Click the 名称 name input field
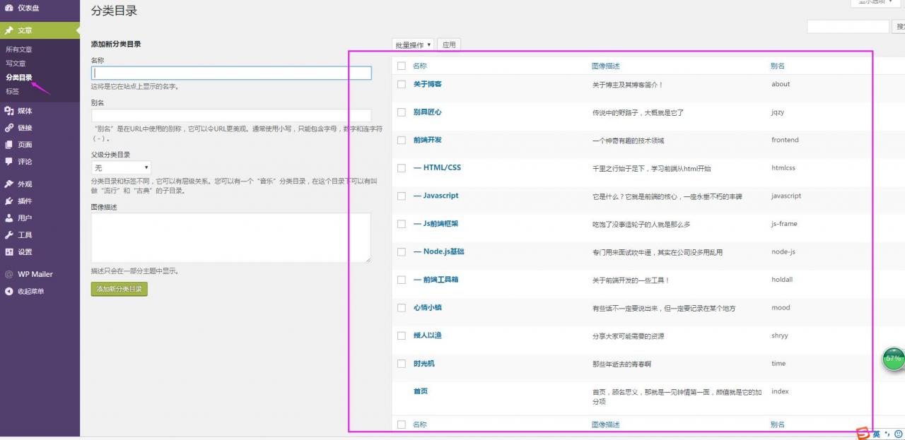 coord(231,72)
